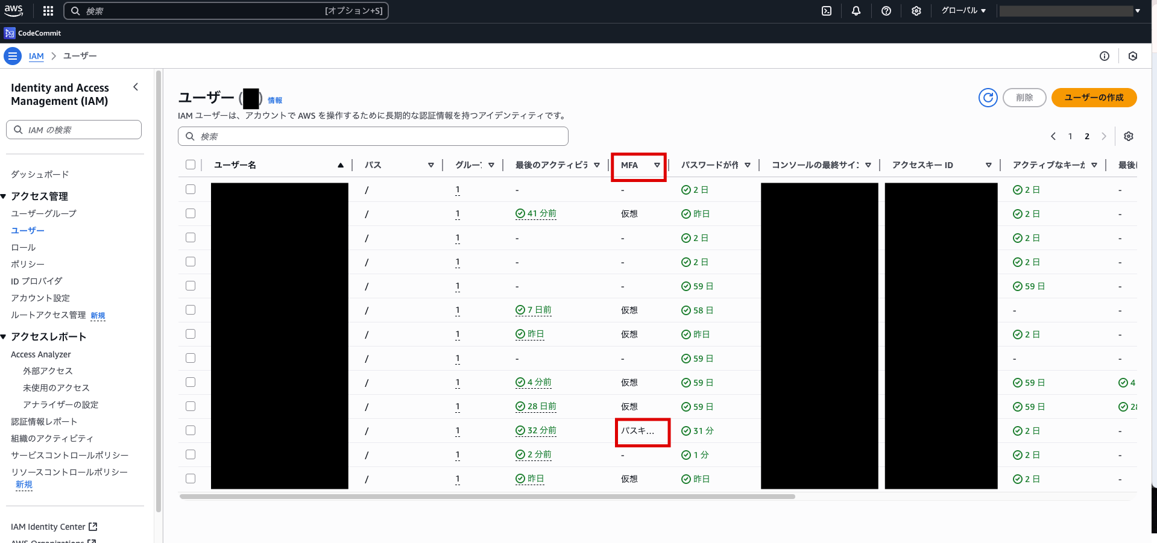This screenshot has width=1157, height=543.
Task: Check the first user row checkbox
Action: click(x=191, y=189)
